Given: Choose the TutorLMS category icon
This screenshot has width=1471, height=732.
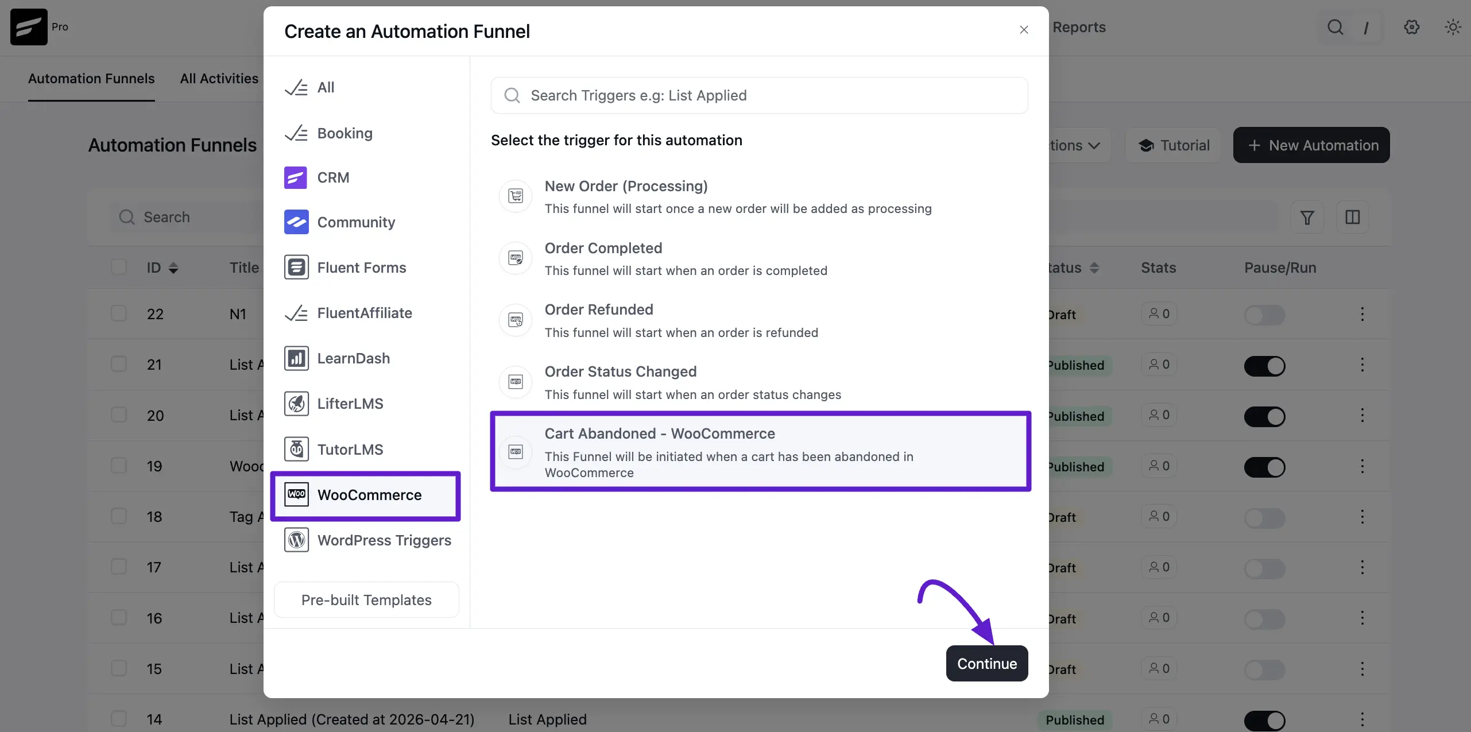Looking at the screenshot, I should click(x=296, y=450).
